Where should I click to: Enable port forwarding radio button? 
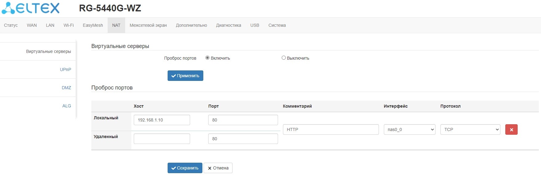(x=207, y=58)
